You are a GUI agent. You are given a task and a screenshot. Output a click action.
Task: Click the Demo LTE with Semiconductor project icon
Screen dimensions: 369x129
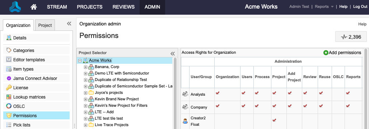pos(91,73)
